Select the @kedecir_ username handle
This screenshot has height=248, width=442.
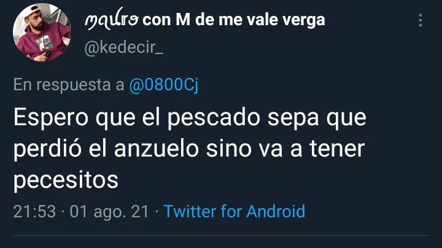pos(124,47)
